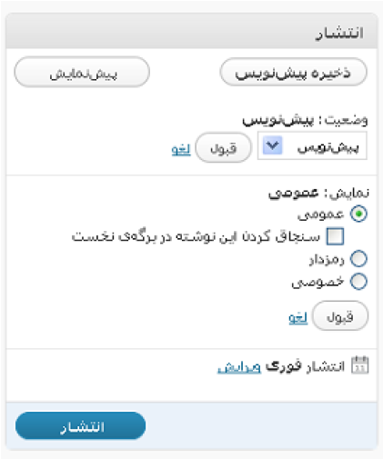Click the لغو link beside the status dropdown
383x459 pixels.
[181, 149]
